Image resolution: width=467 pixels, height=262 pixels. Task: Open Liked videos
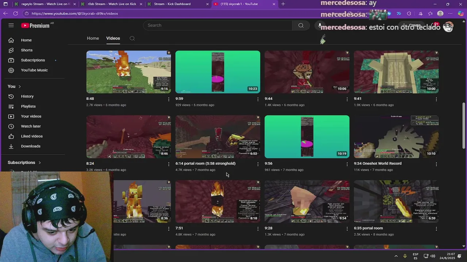click(32, 136)
